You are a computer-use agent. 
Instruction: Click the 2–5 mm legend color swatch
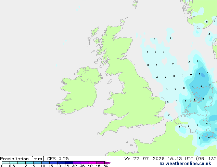pyautogui.click(x=29, y=163)
